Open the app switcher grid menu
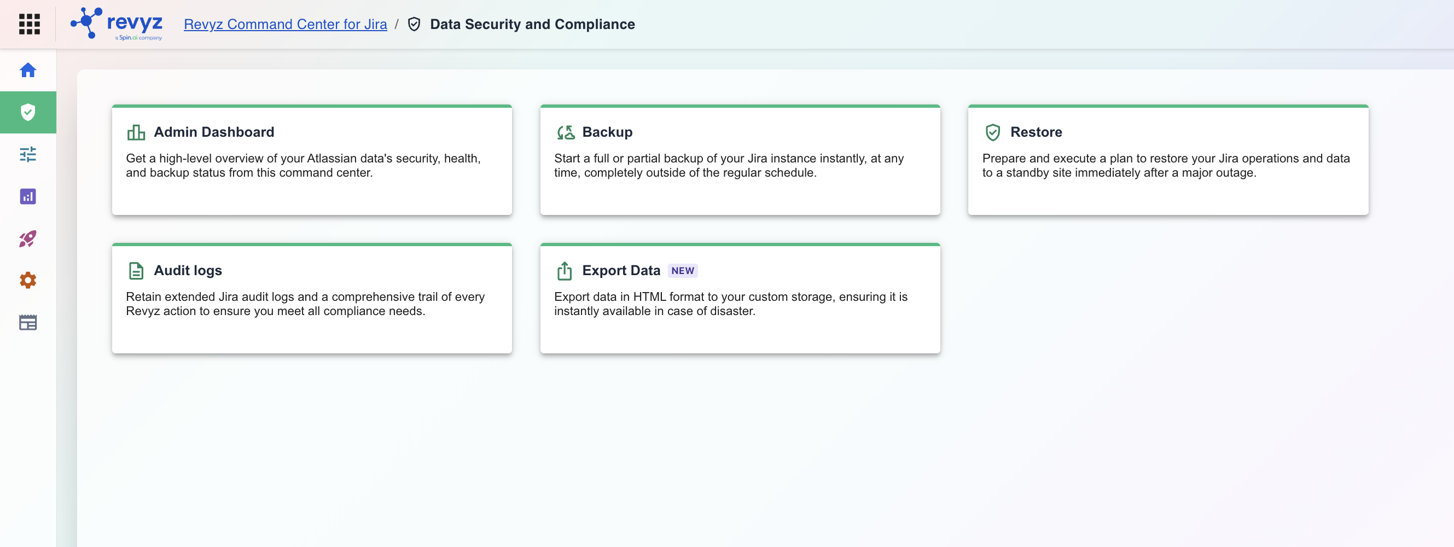1454x547 pixels. (30, 24)
